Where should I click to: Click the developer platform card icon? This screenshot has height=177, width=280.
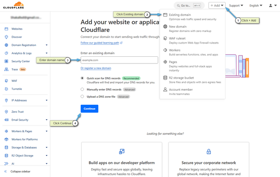click(x=122, y=151)
